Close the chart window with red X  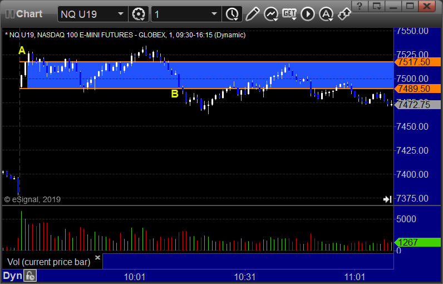[x=427, y=6]
